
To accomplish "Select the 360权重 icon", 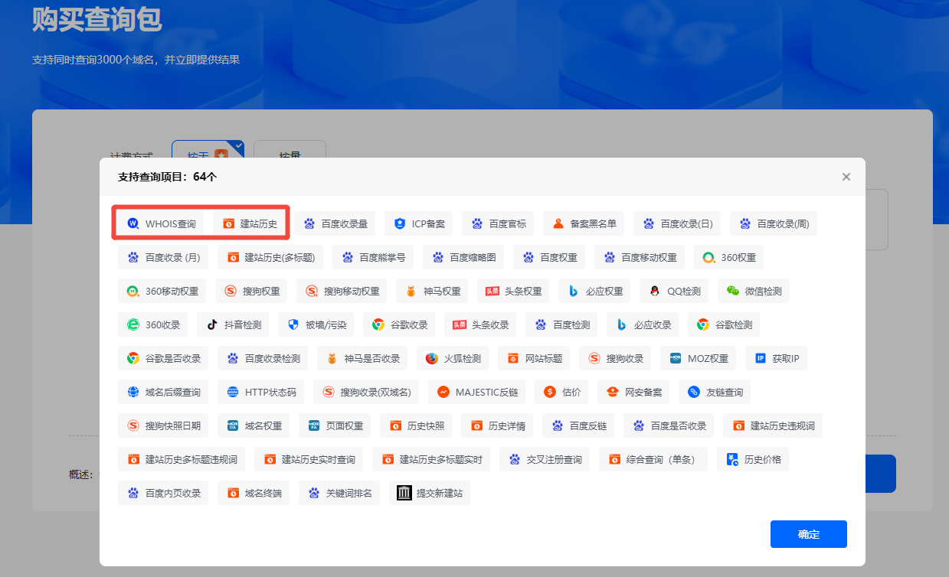I will click(x=708, y=257).
